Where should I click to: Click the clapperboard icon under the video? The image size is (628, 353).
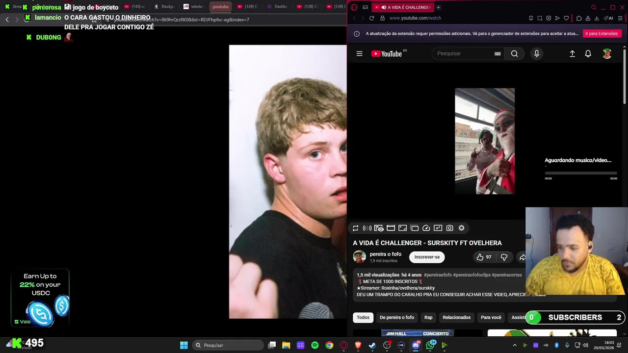click(391, 228)
